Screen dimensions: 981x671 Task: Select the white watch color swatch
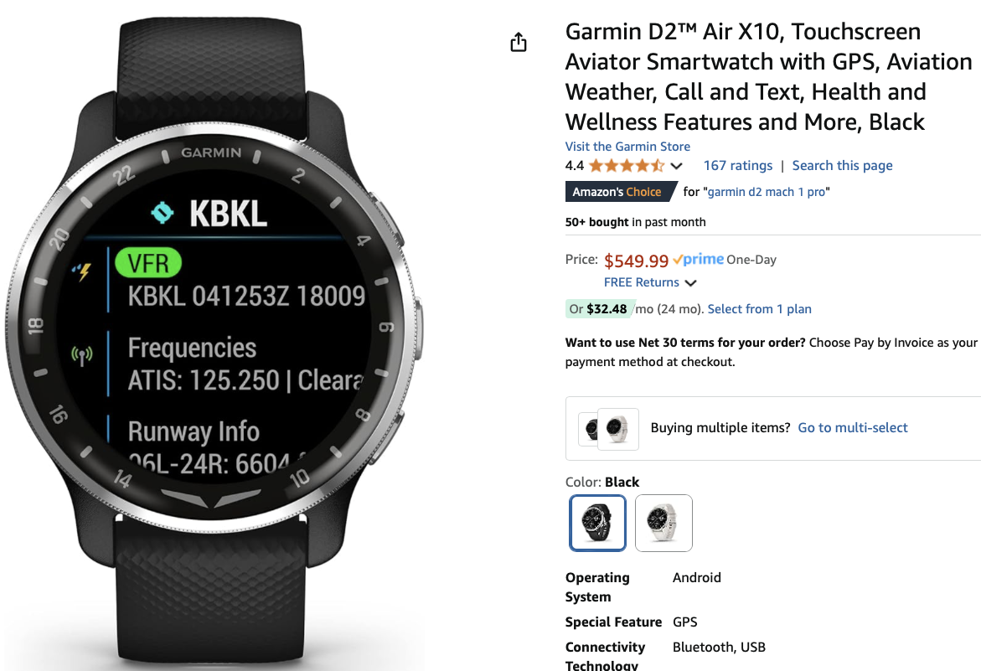click(x=663, y=523)
